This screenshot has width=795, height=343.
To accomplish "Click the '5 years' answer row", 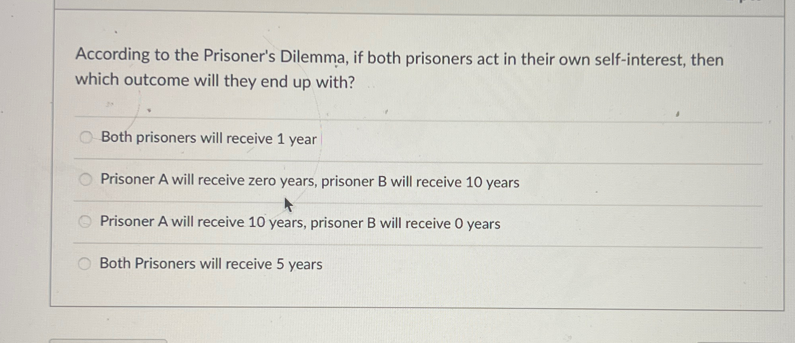I will 211,264.
